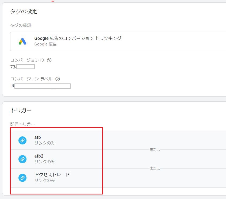Viewport: 226px width, 199px height.
Task: Click the afb trigger link icon
Action: 22,140
